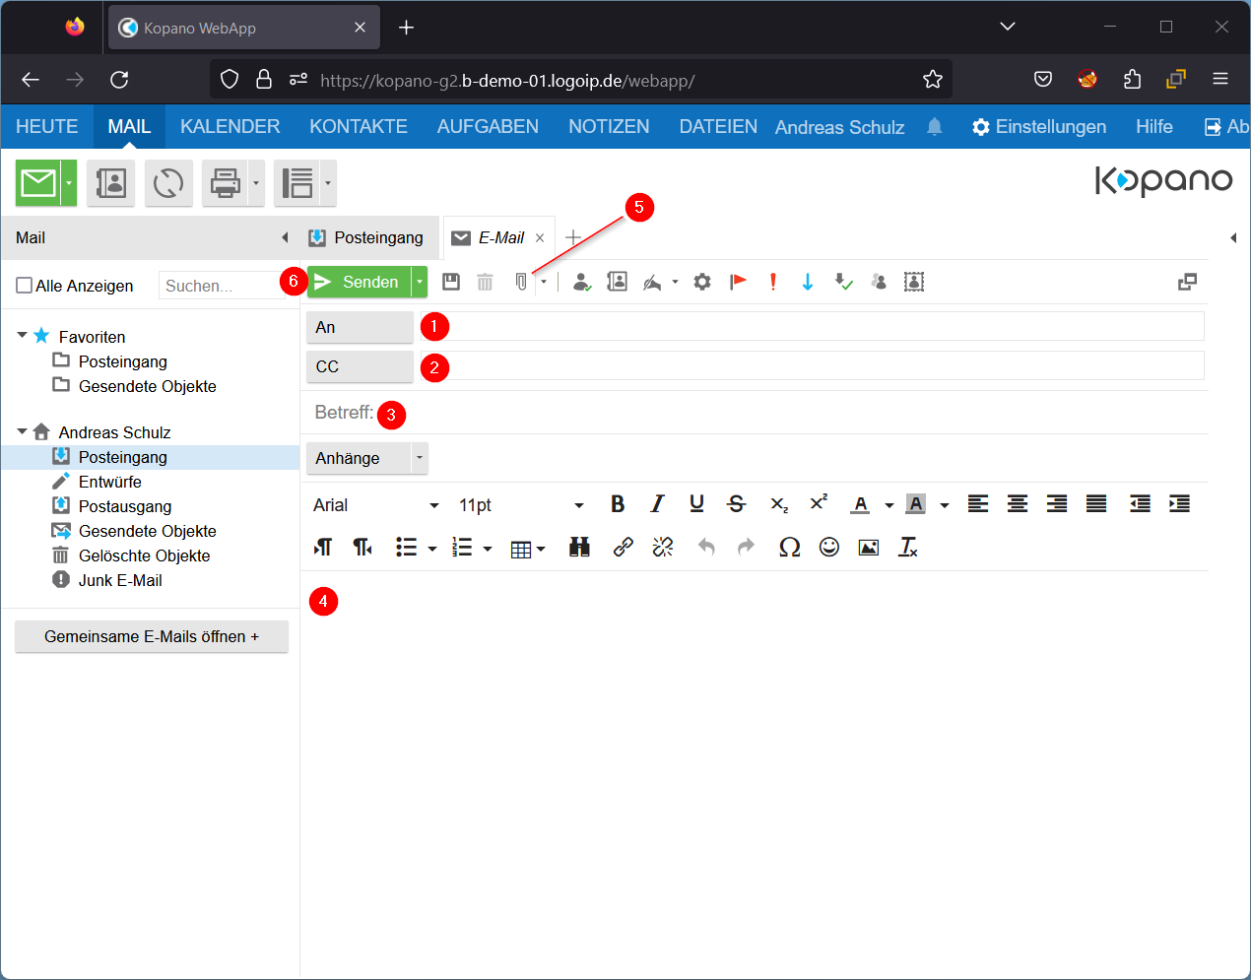
Task: Open the address book icon in main toolbar
Action: click(110, 183)
